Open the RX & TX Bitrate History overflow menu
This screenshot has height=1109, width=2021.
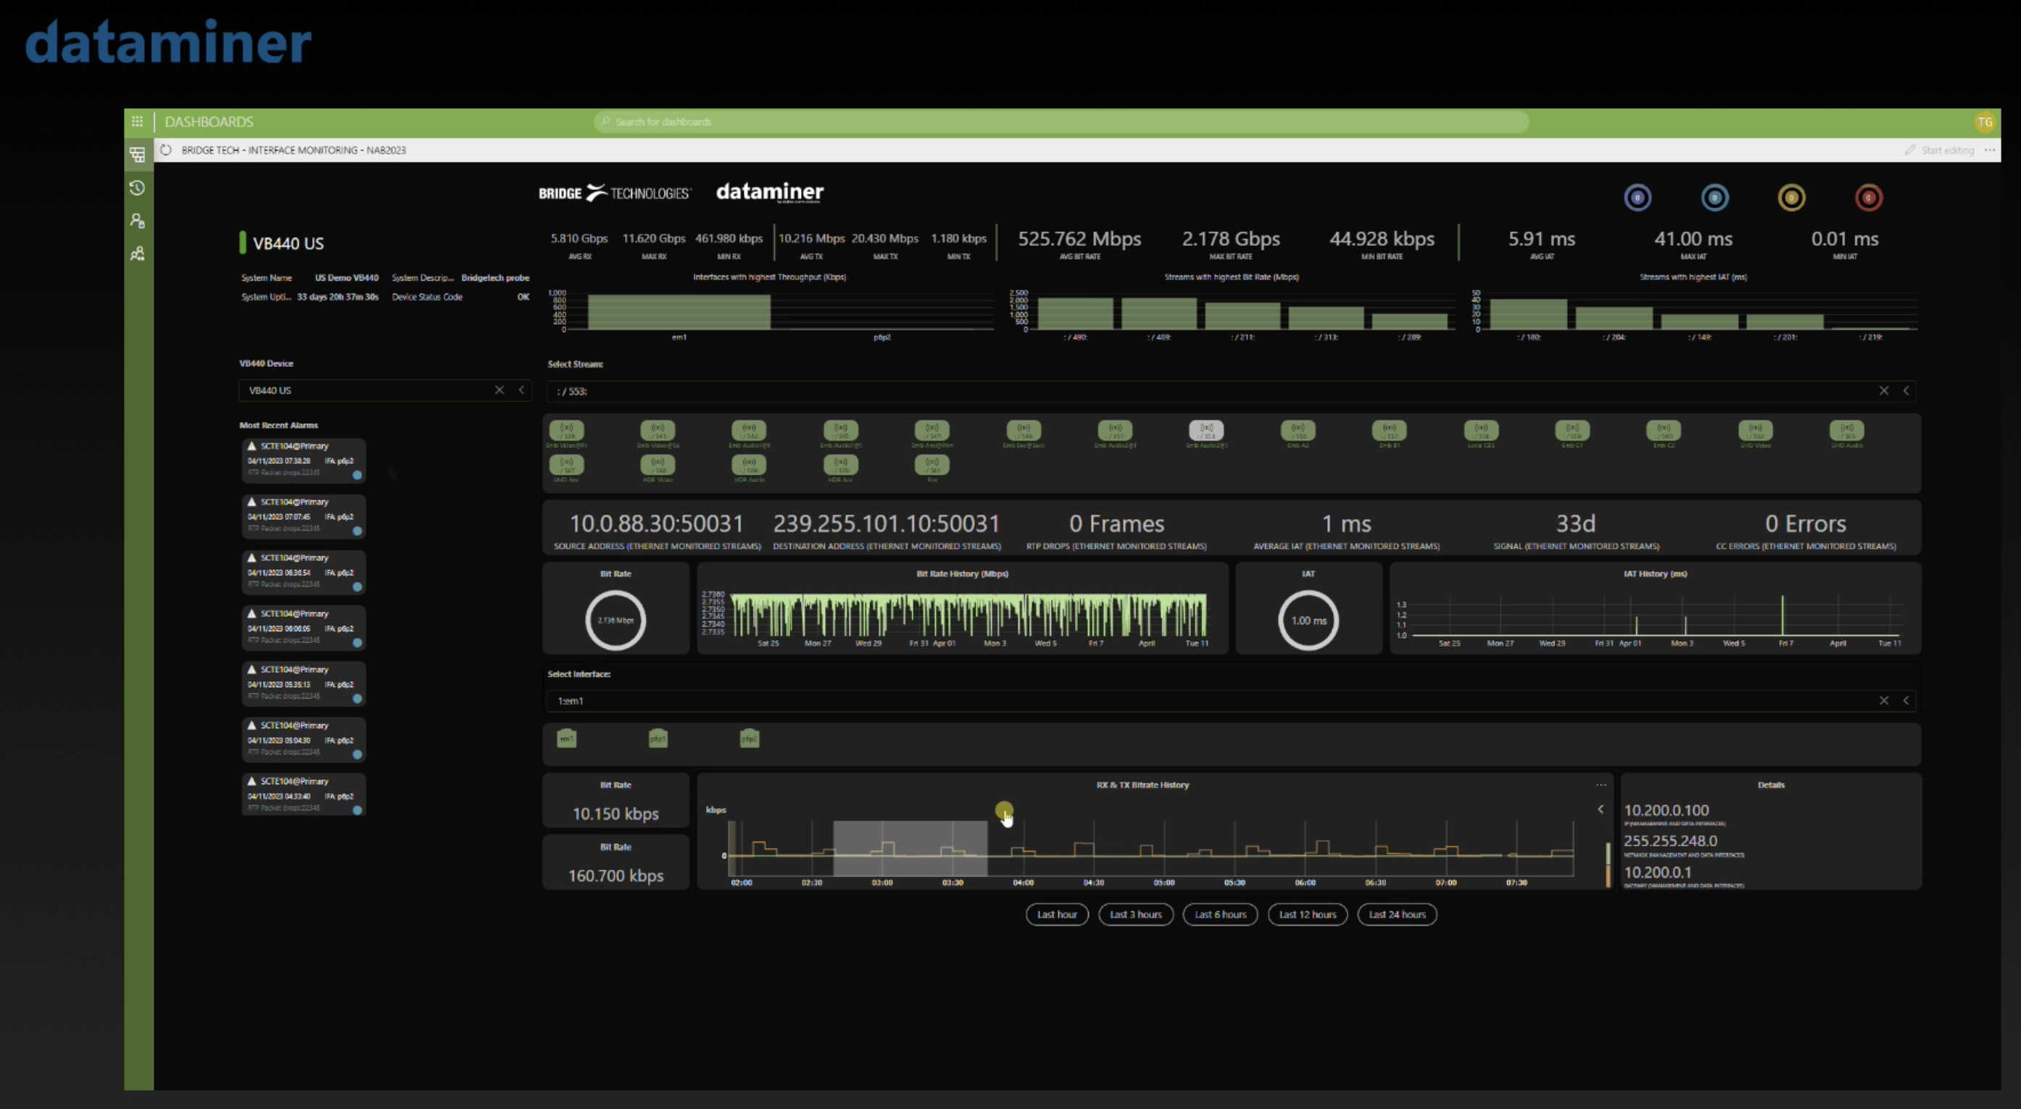pos(1601,785)
